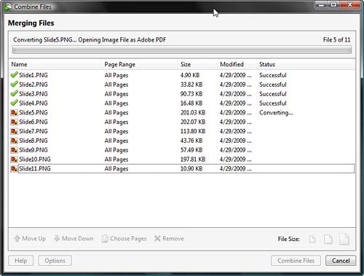Maximize the Combine Files window
This screenshot has width=364, height=276.
(x=334, y=5)
